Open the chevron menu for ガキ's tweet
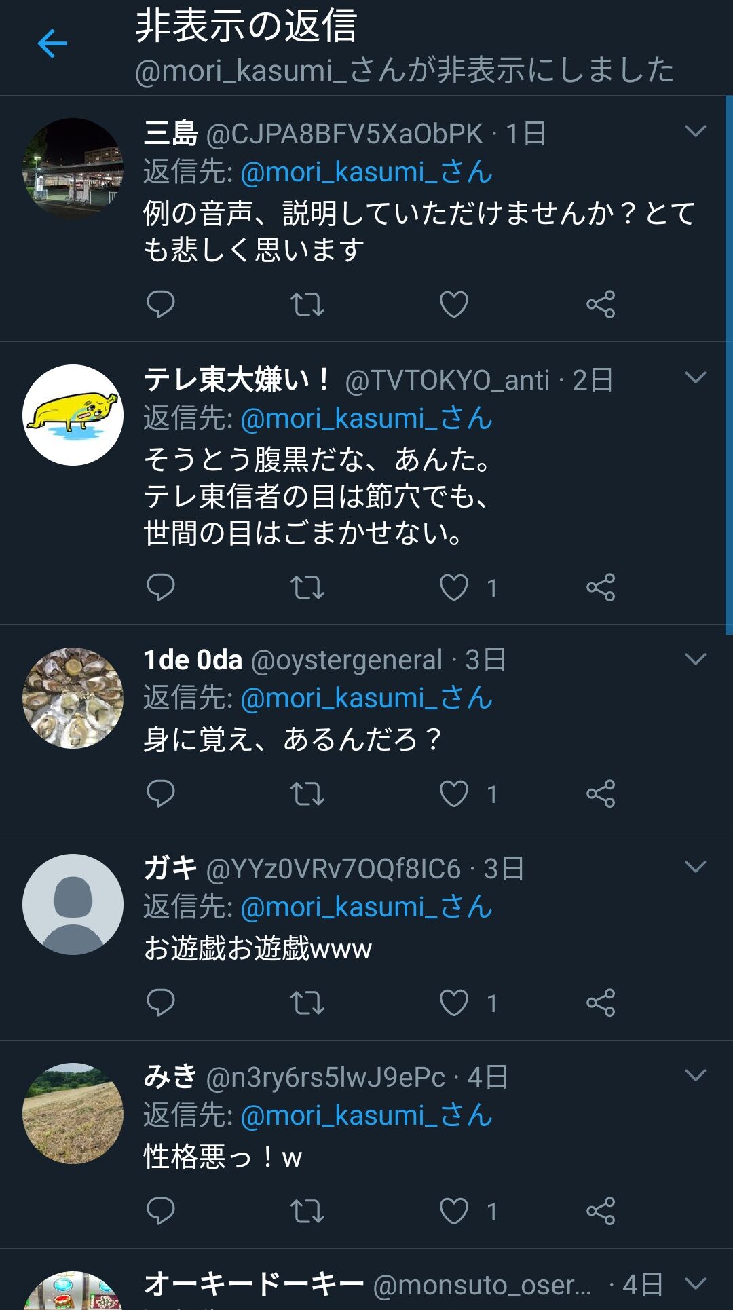The image size is (733, 1310). [696, 867]
